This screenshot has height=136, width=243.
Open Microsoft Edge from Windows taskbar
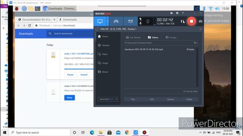coord(92,133)
